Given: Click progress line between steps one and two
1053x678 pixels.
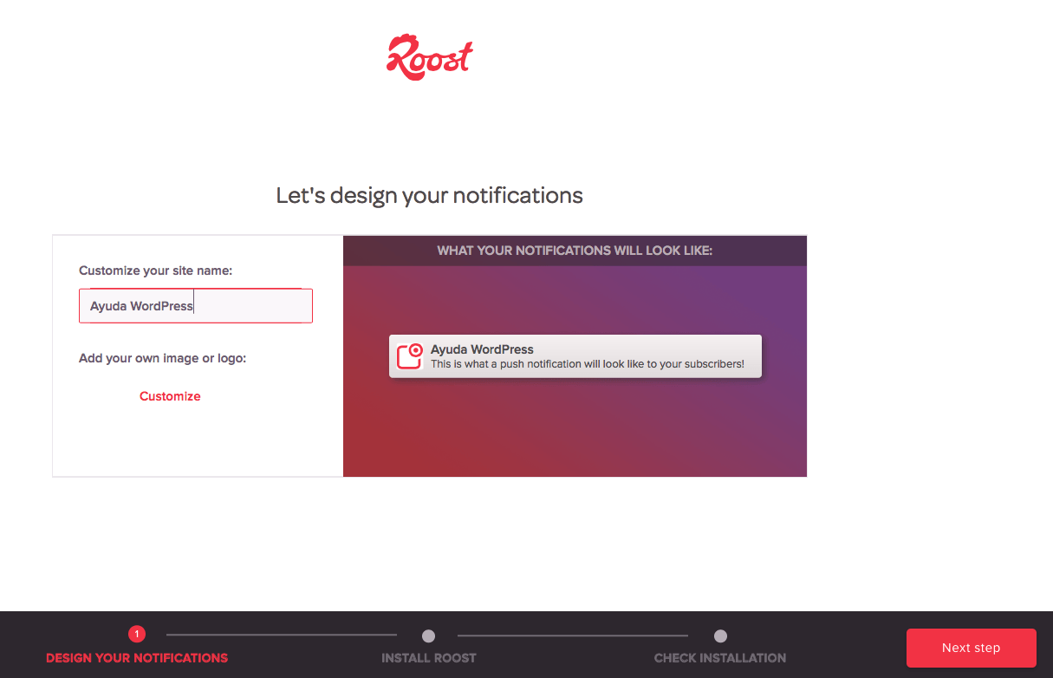Looking at the screenshot, I should point(282,636).
